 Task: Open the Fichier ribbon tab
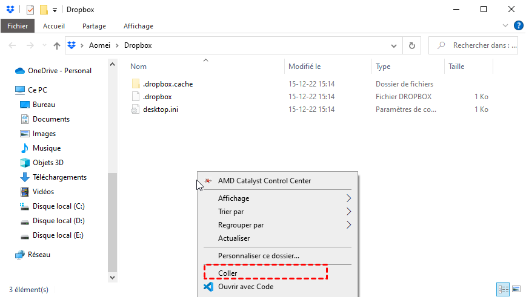(x=18, y=26)
